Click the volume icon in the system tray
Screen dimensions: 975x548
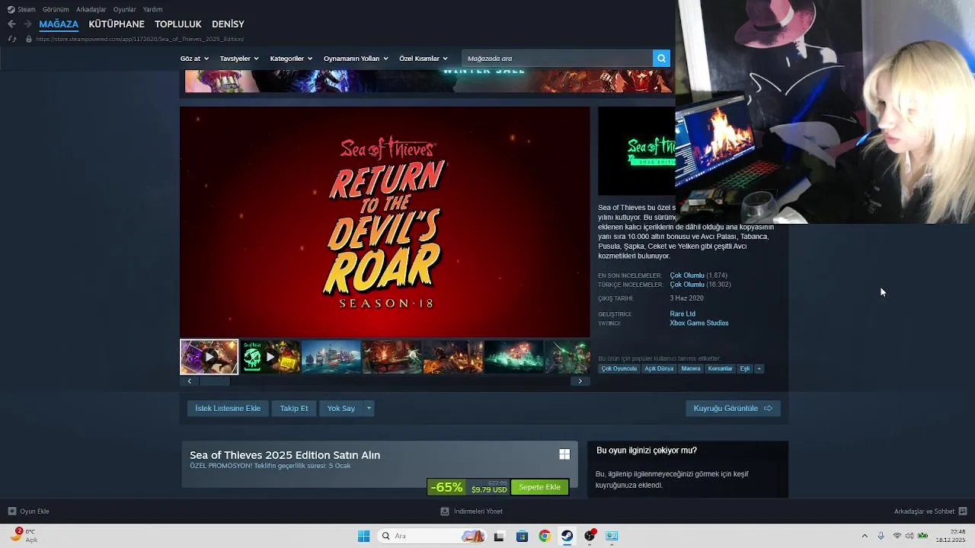909,536
